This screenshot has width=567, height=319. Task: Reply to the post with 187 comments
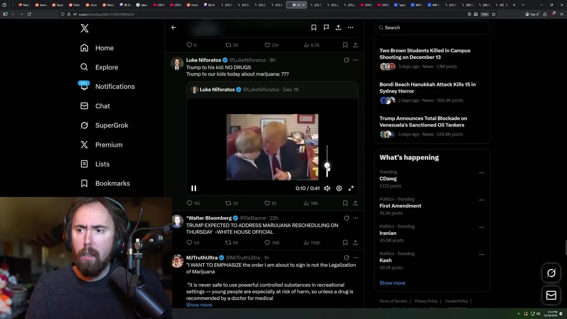point(194,203)
